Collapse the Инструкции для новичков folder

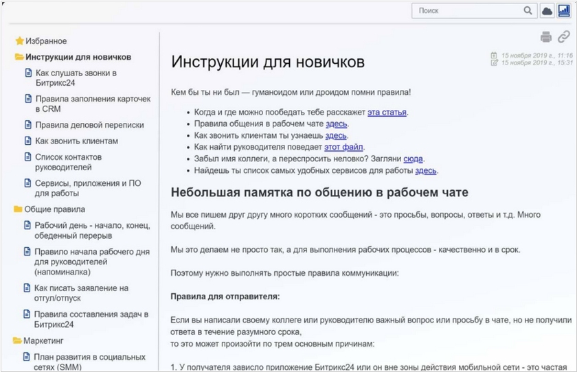(19, 57)
